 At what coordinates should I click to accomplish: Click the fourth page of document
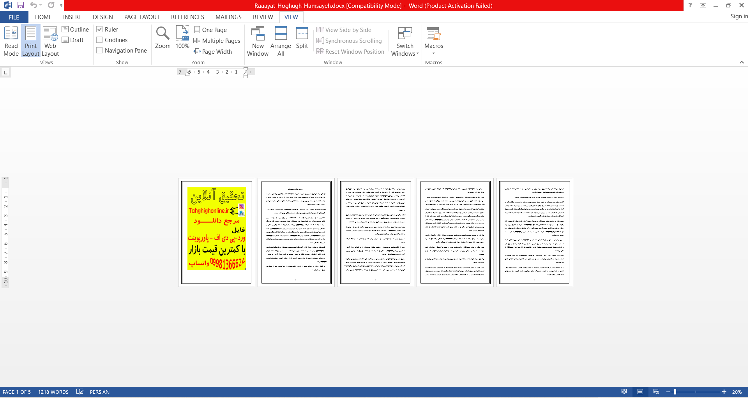coord(455,232)
